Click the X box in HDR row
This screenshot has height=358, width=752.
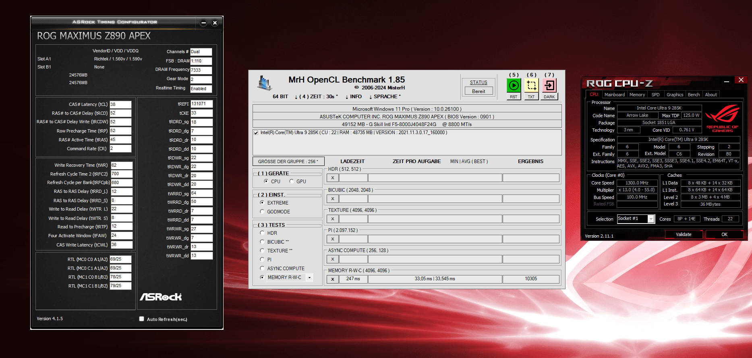(x=333, y=178)
